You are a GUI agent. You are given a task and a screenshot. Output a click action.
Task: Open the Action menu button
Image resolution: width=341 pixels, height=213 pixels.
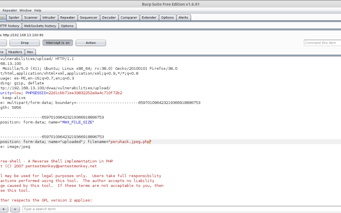[x=91, y=43]
